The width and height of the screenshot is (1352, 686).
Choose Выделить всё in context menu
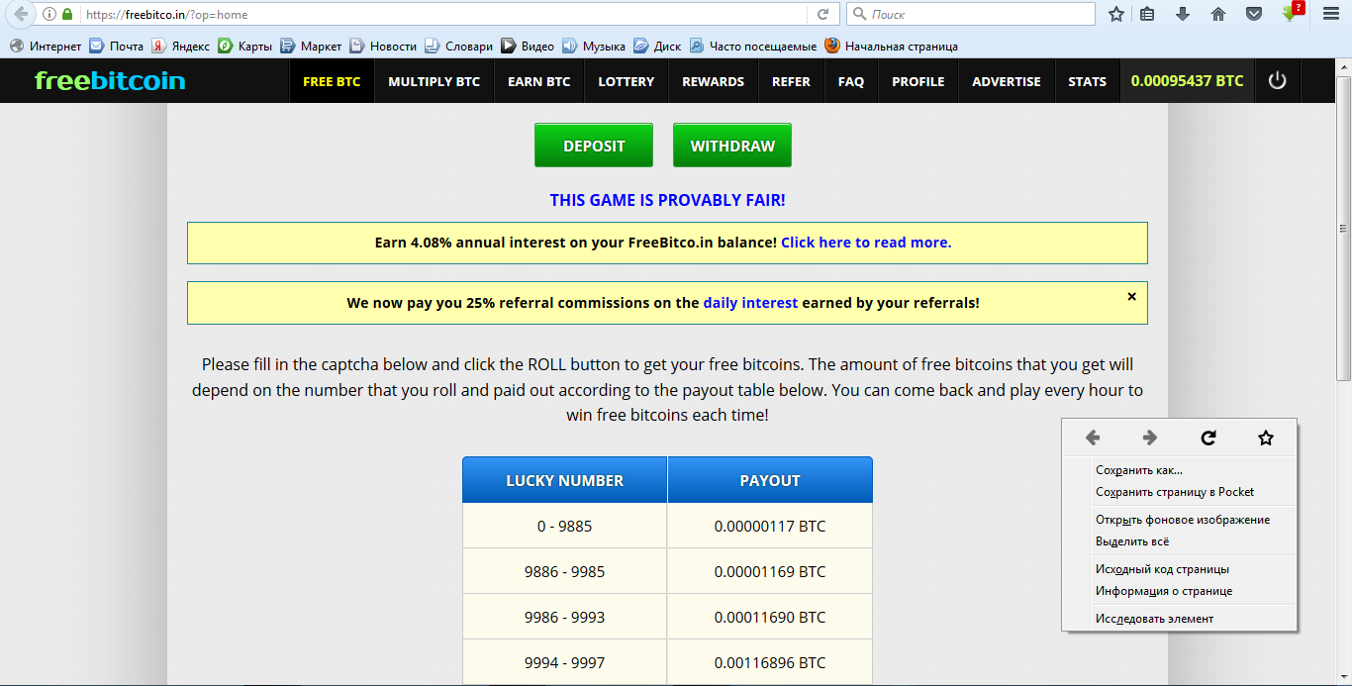1178,541
